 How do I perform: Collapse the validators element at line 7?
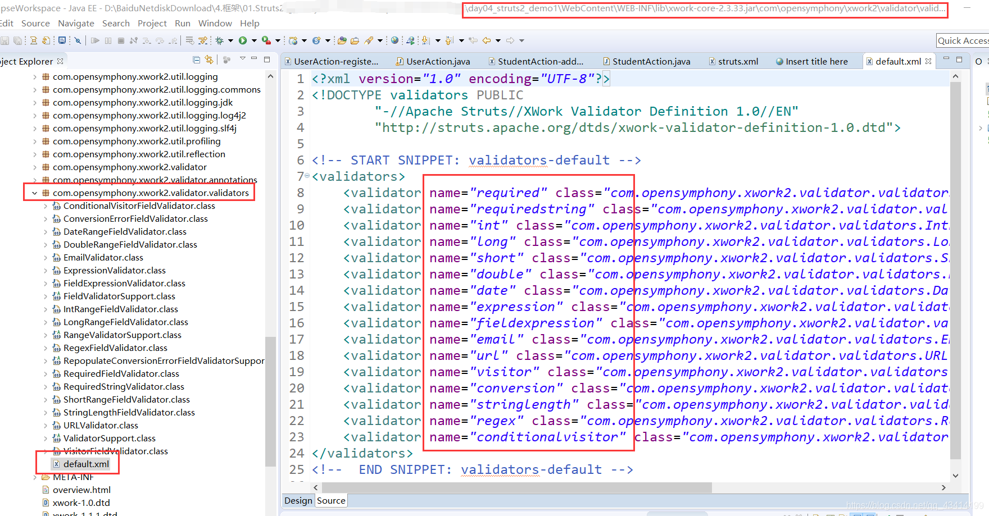307,176
